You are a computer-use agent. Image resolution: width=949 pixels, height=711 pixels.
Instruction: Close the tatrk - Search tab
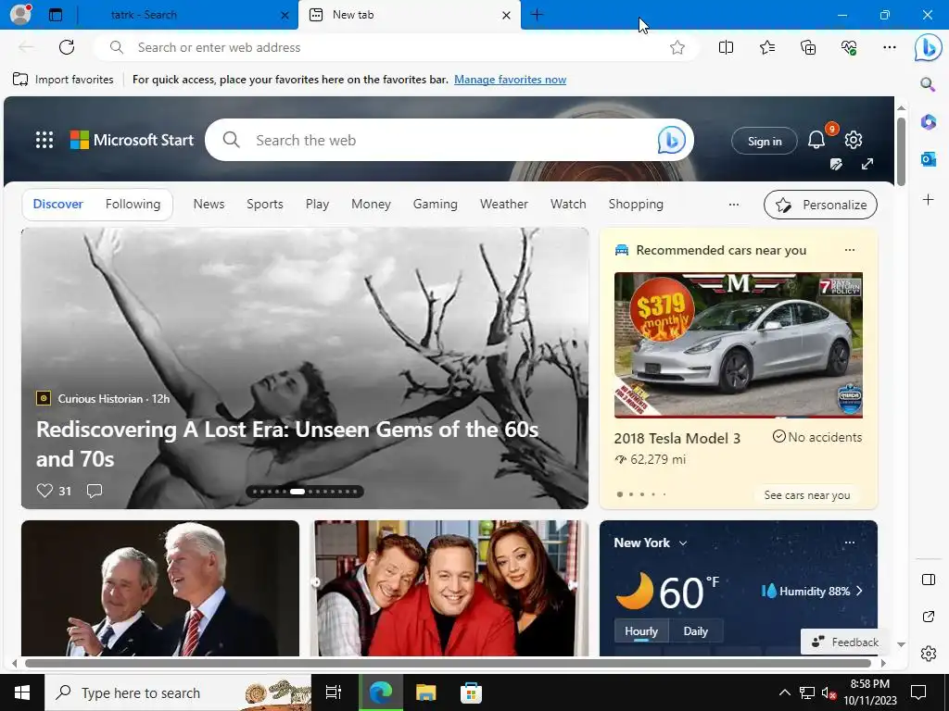pos(285,15)
